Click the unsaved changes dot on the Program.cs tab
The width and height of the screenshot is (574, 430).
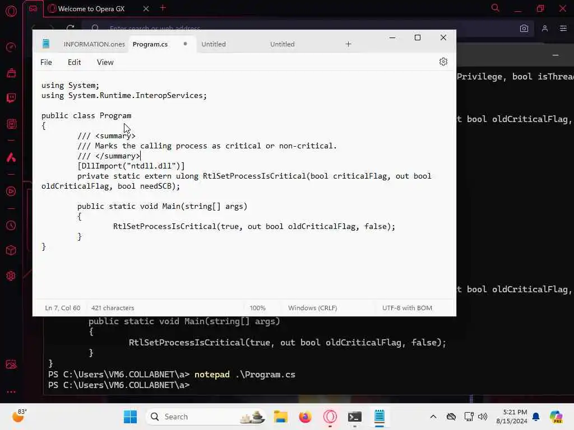coord(185,44)
